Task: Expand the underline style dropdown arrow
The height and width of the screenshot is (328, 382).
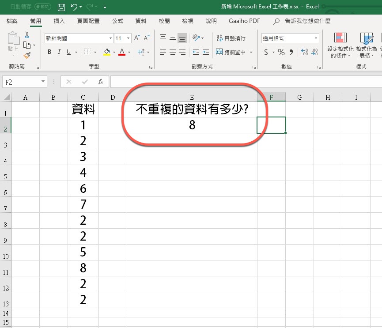Action: [x=76, y=52]
